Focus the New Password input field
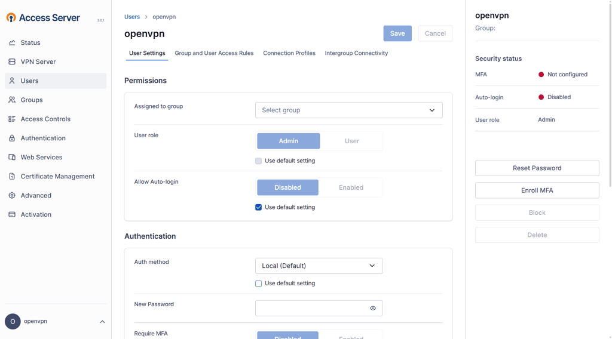This screenshot has width=612, height=339. point(319,308)
